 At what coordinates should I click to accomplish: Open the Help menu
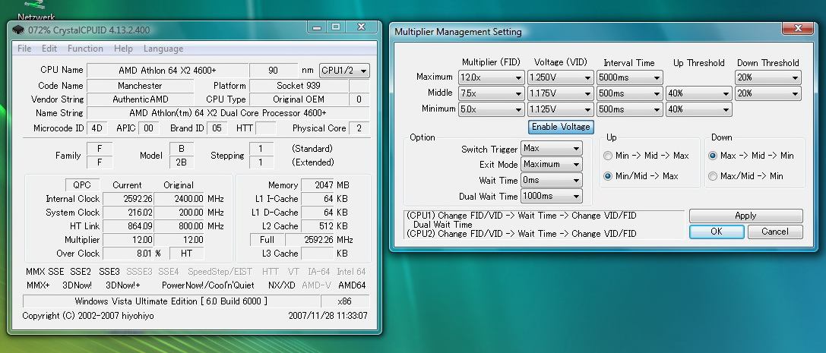point(123,49)
